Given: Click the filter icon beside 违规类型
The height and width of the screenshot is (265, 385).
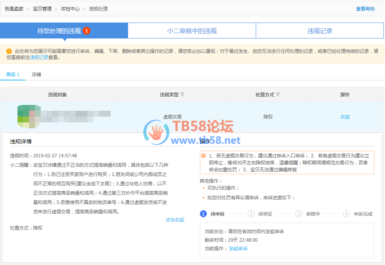Looking at the screenshot, I should tap(183, 95).
